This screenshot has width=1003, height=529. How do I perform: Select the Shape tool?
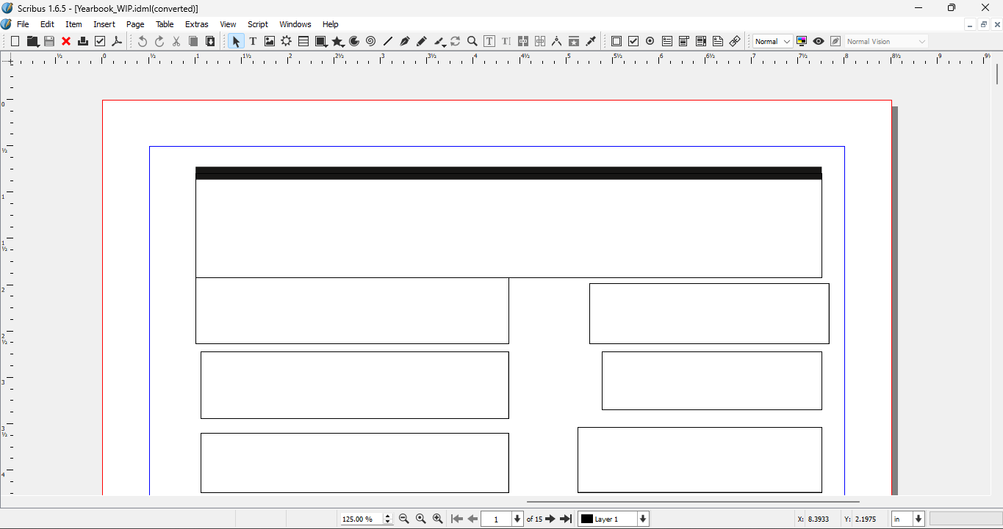click(x=321, y=42)
